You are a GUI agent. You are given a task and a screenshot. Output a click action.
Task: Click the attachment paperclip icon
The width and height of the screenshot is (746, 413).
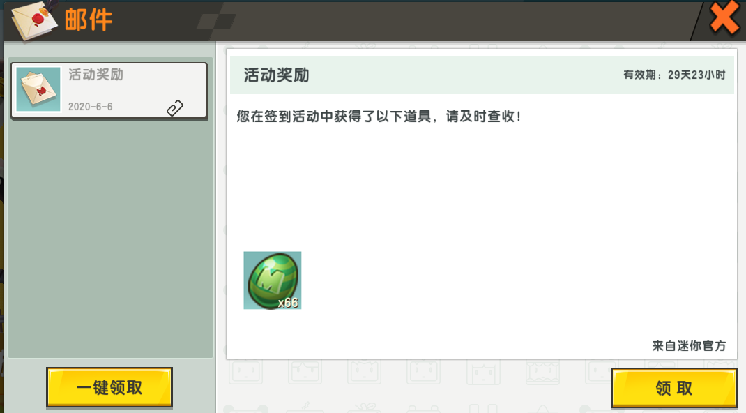tap(175, 108)
